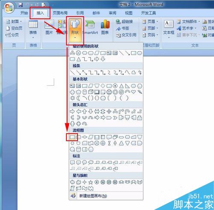Switch to the 视图 ribbon tab
This screenshot has width=214, height=210.
click(x=128, y=13)
